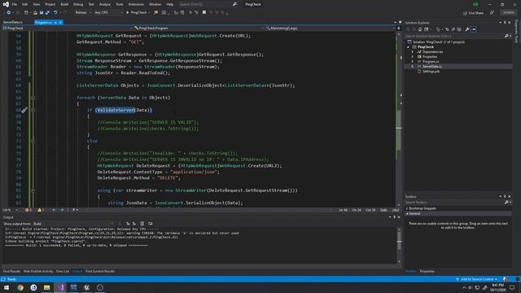Toggle the bookmark toolbar icon
Viewport: 521px width, 293px height.
pyautogui.click(x=204, y=13)
